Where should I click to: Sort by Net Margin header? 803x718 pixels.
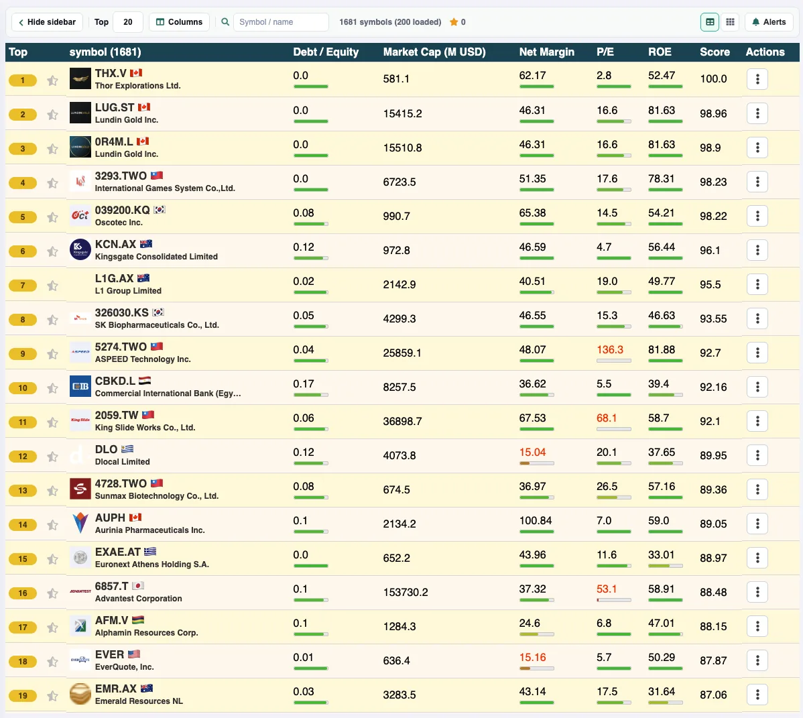546,52
